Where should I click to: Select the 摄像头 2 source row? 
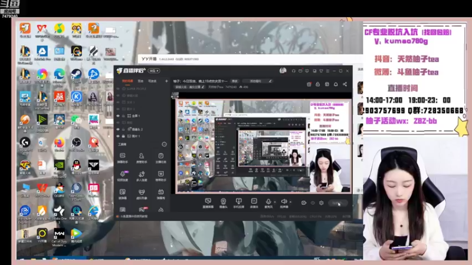click(142, 130)
